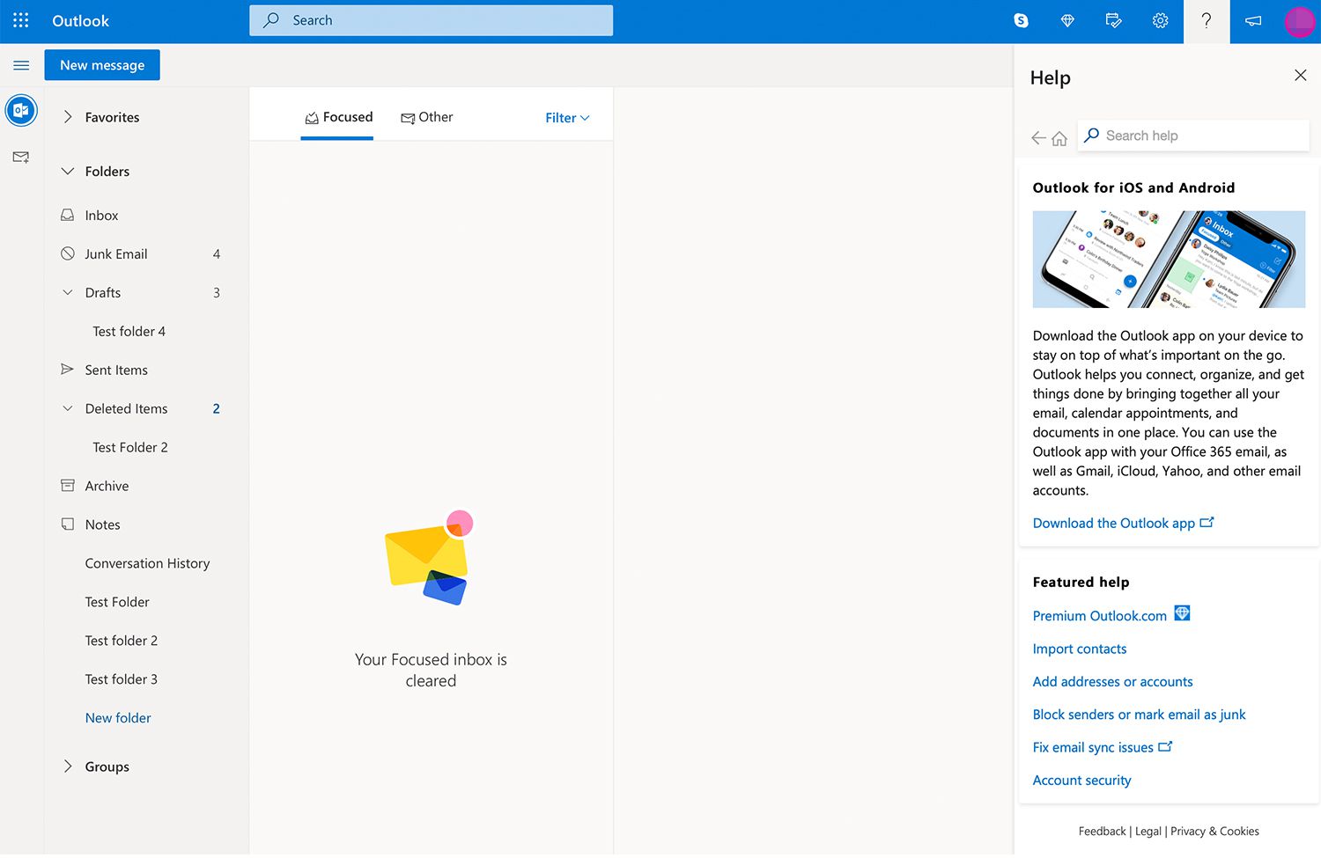This screenshot has height=858, width=1321.
Task: Click the main Search magnifier icon
Action: [x=271, y=20]
